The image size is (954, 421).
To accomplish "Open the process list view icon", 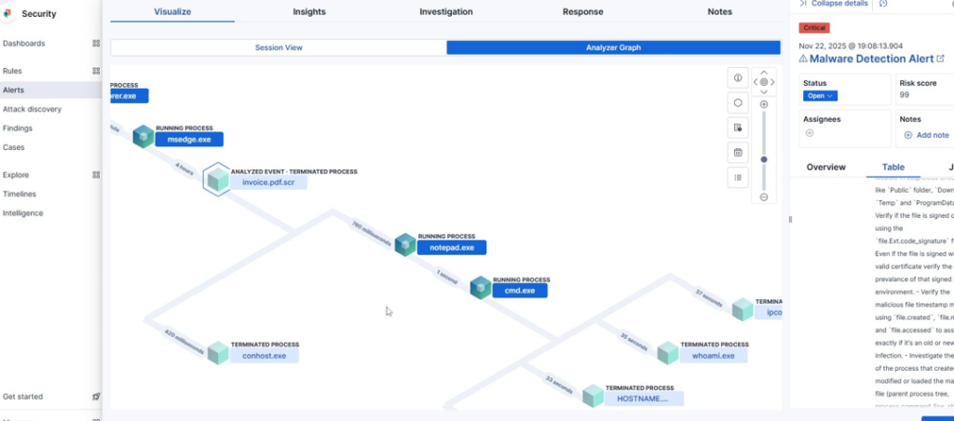I will [x=738, y=176].
